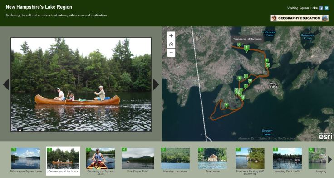Open Massive mansions thumbnail

click(x=175, y=158)
